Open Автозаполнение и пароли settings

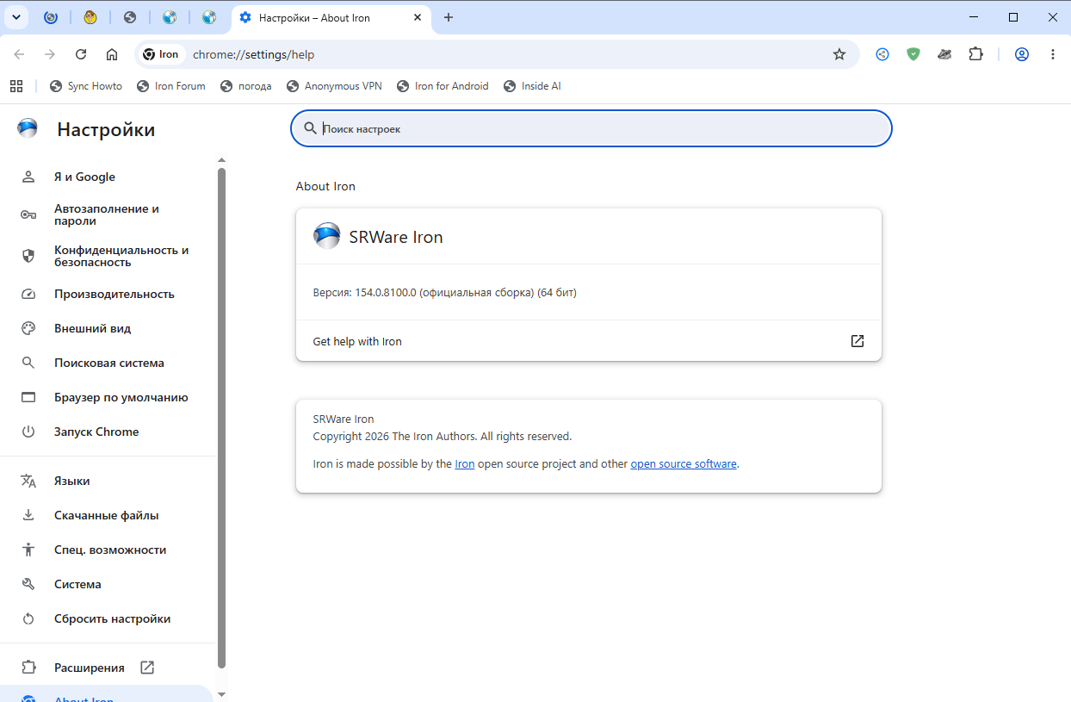[x=107, y=214]
